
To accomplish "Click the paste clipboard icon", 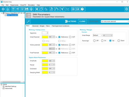I will [x=46, y=9].
